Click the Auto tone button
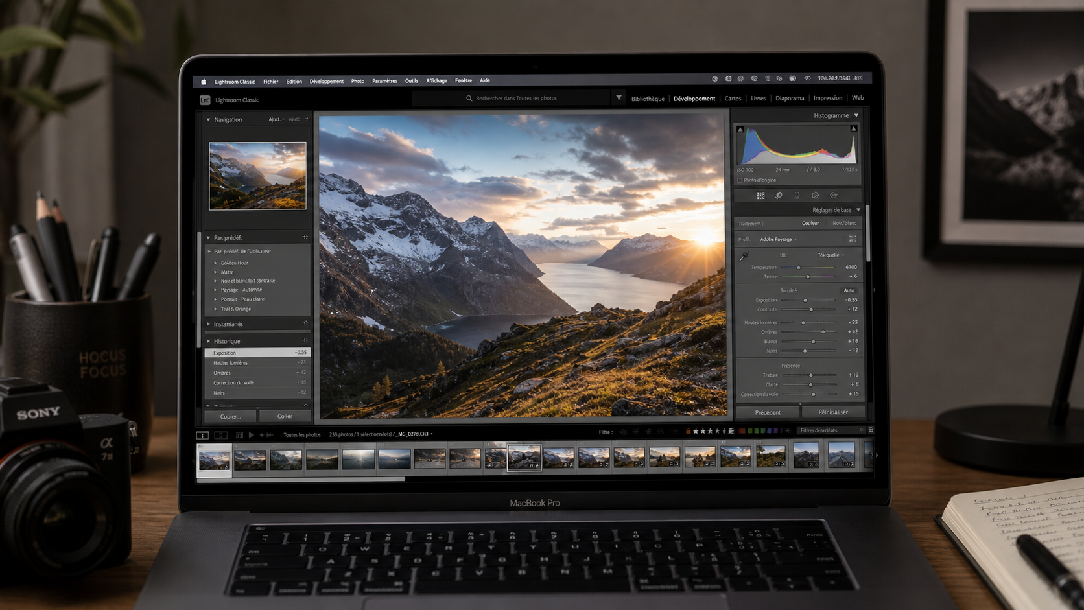Viewport: 1084px width, 610px height. click(x=849, y=290)
